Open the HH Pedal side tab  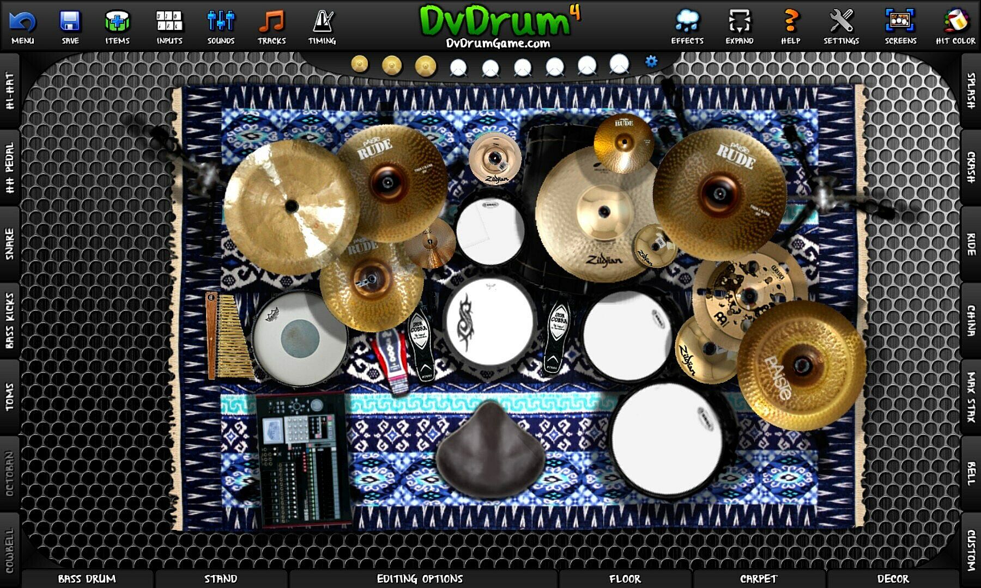pyautogui.click(x=10, y=168)
